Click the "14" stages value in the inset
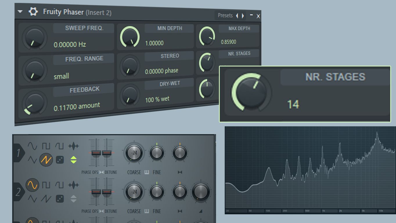 coord(293,104)
